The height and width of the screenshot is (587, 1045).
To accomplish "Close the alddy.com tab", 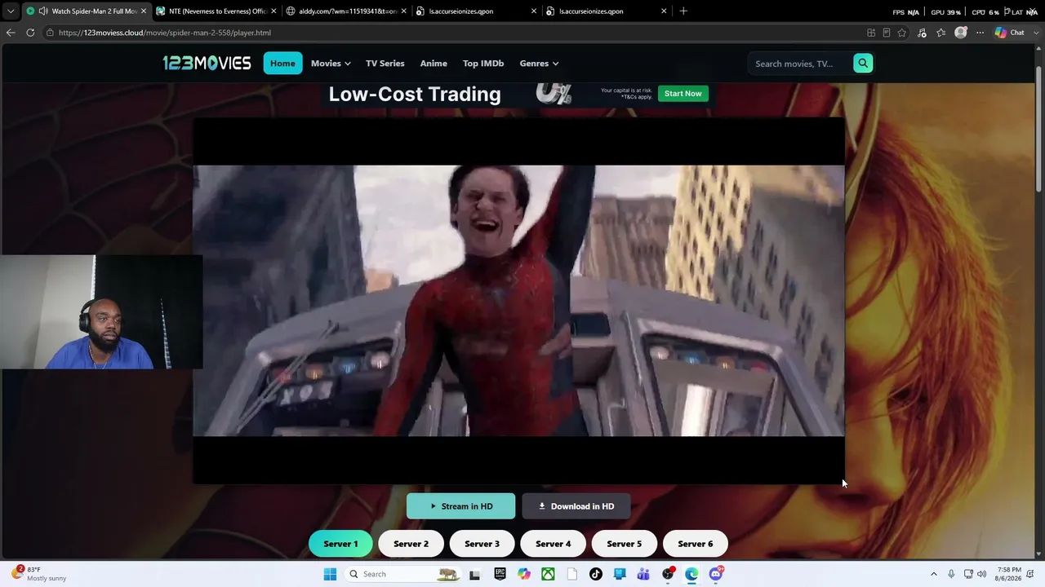I will 403,11.
